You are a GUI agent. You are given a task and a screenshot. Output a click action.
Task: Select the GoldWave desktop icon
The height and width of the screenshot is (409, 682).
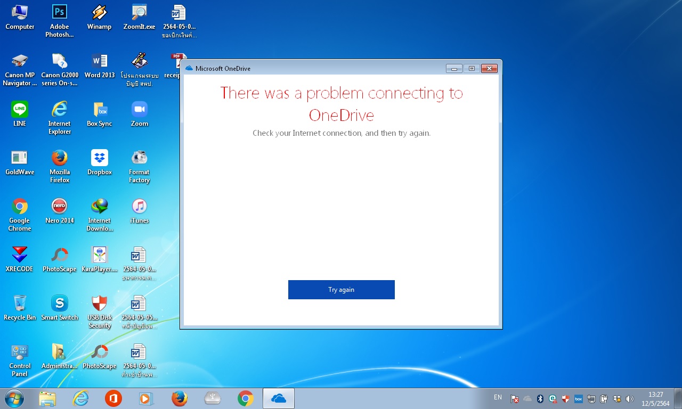[x=20, y=162]
